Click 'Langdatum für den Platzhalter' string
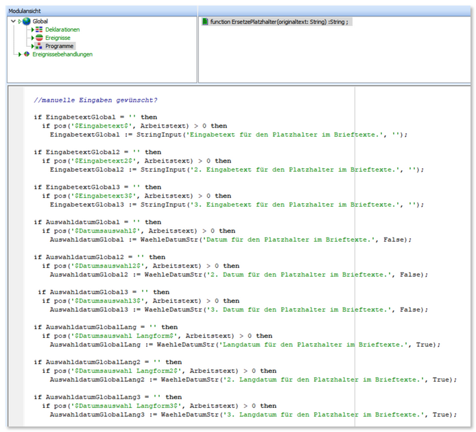This screenshot has height=432, width=476. 313,345
